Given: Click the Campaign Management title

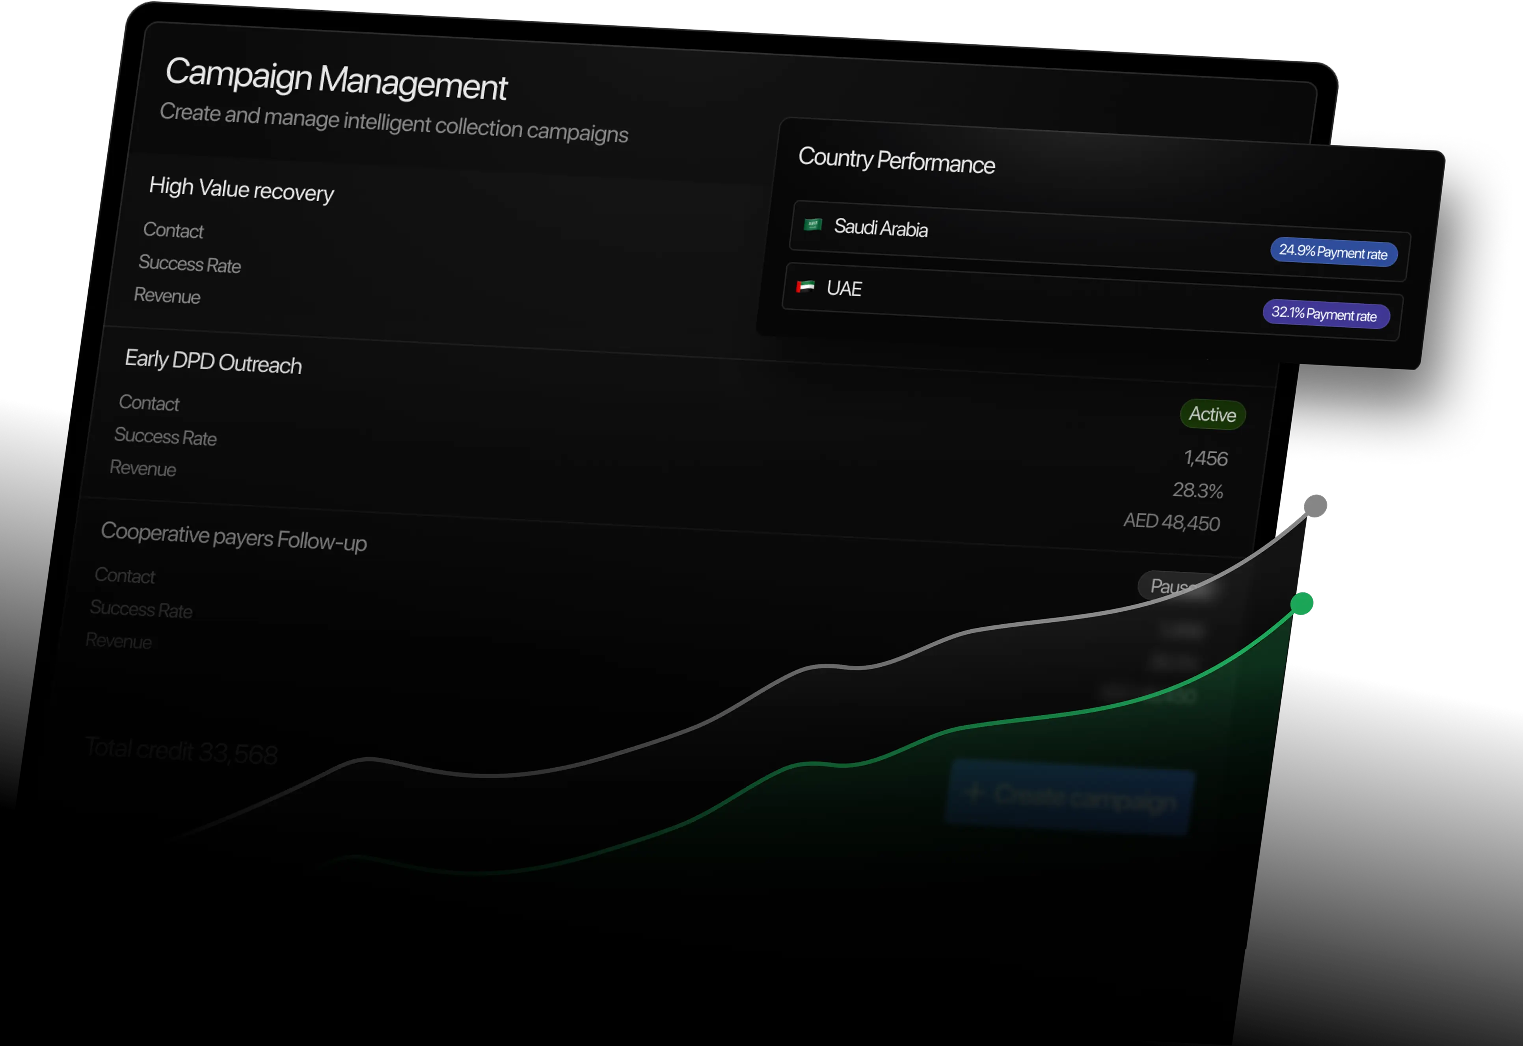Looking at the screenshot, I should (336, 79).
